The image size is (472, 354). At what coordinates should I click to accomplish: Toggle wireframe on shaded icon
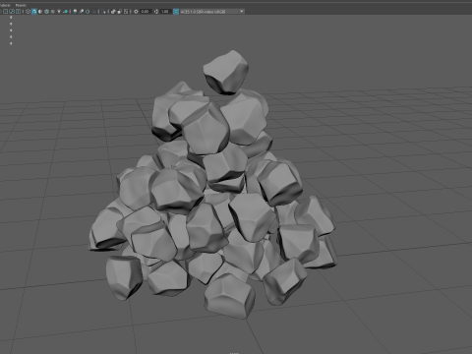click(46, 12)
